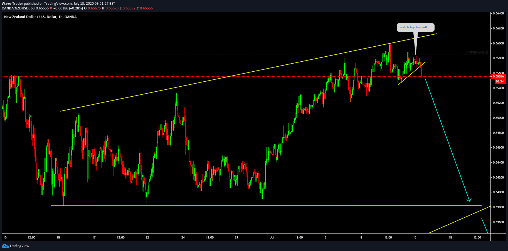Click the 29 date label on time axis
508x251 pixels.
[x=236, y=237]
